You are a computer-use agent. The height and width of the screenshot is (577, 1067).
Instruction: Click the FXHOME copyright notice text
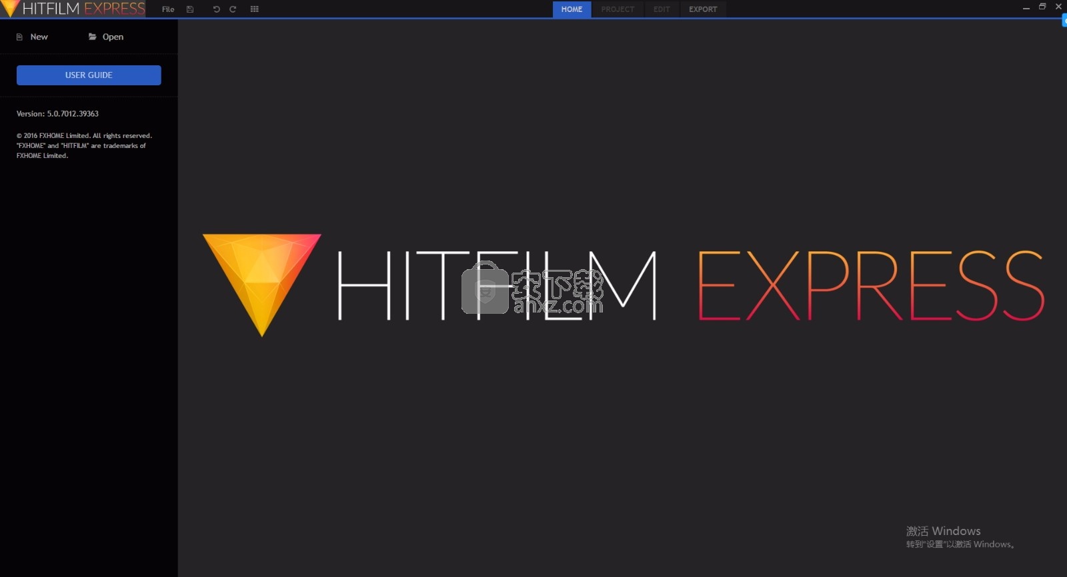(x=84, y=145)
